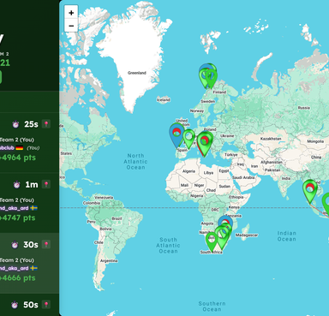The height and width of the screenshot is (316, 329).
Task: Zoom in the map with plus button
Action: (x=71, y=13)
